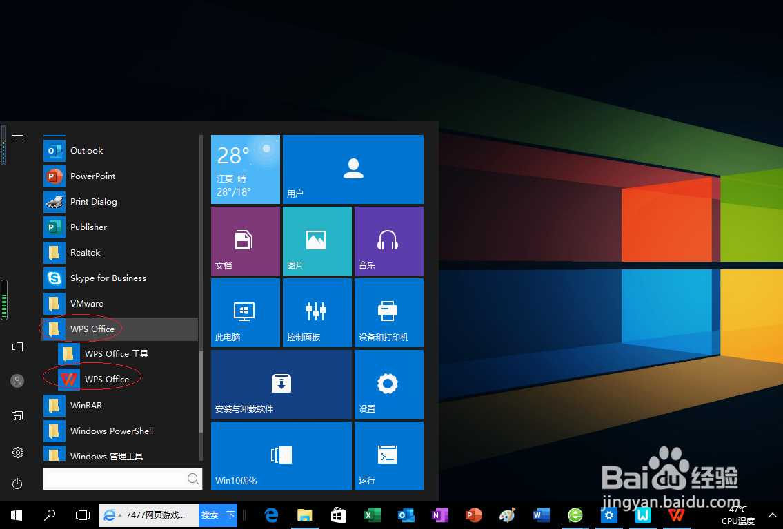Launch Excel from taskbar

(x=372, y=515)
